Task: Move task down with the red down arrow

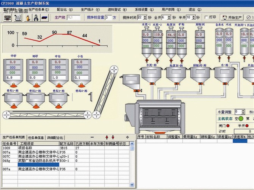Action: pos(113,137)
